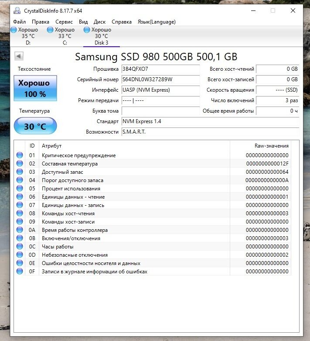Click the Атрибут column header

click(134, 146)
